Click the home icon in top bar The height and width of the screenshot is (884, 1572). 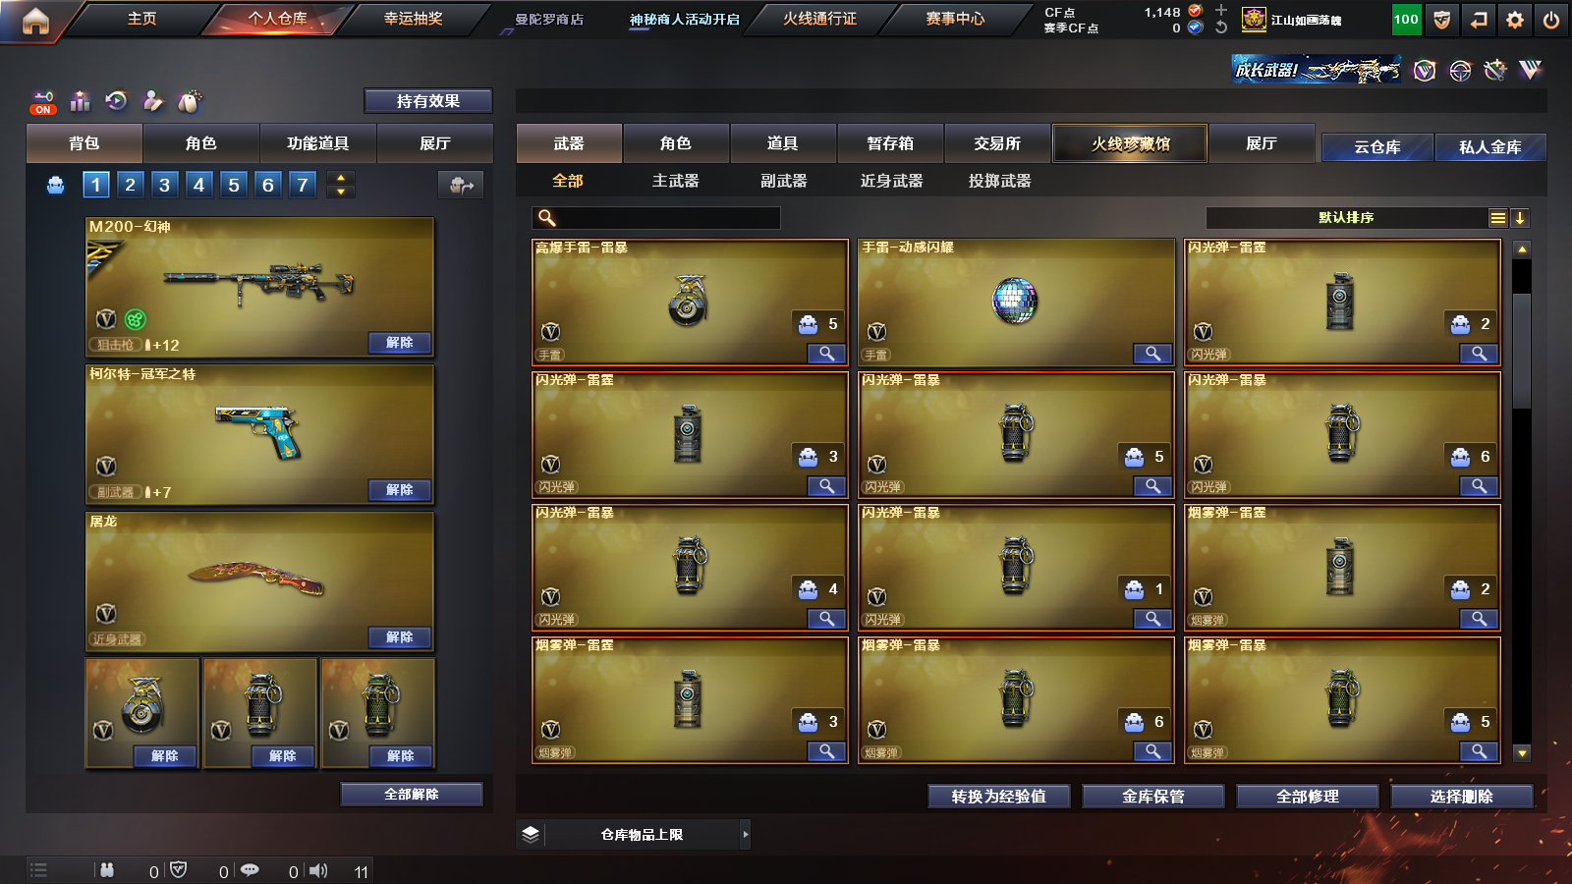tap(35, 20)
